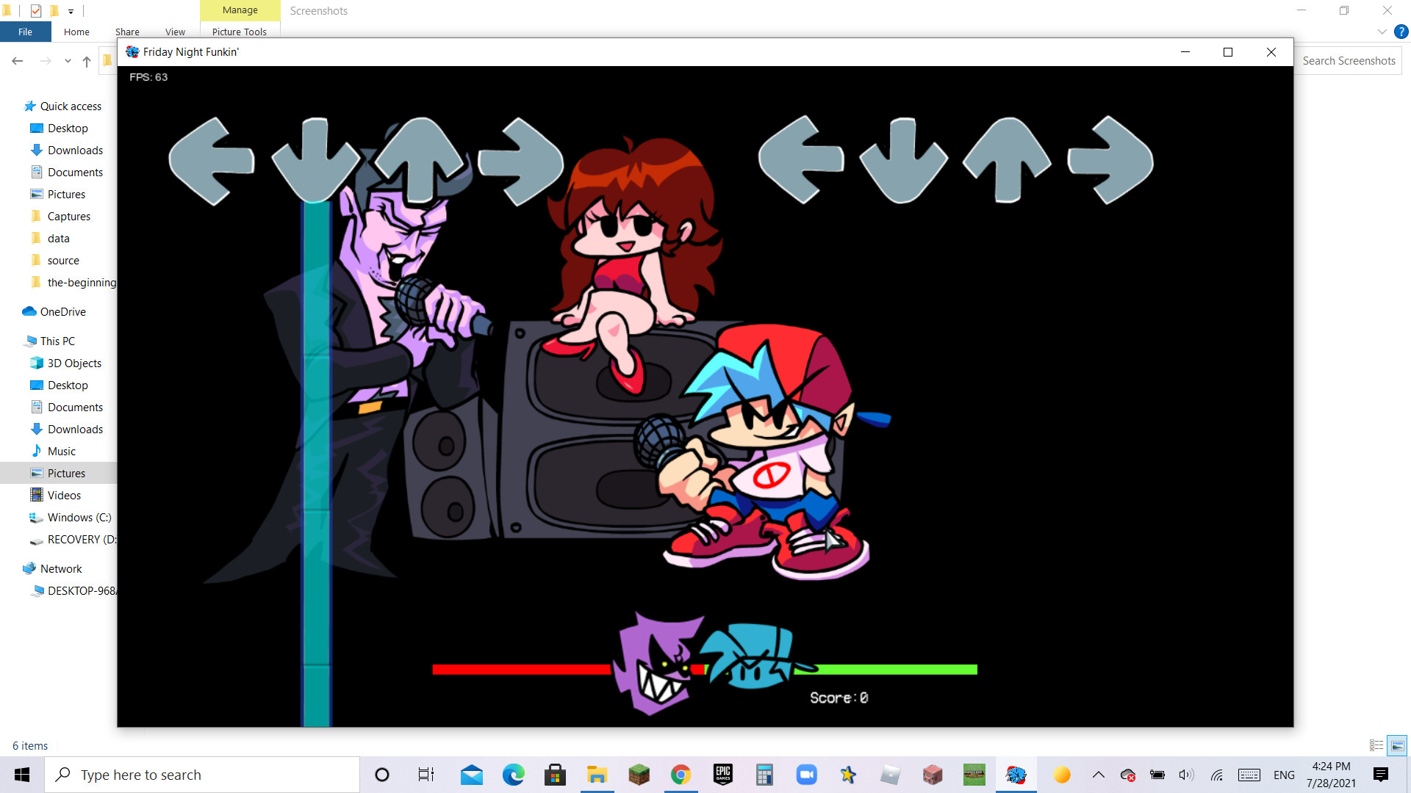
Task: Open the Epic Games Launcher from the taskbar
Action: coord(722,774)
